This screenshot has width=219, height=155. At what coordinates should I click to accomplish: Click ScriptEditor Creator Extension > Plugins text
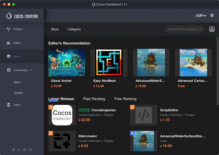(177, 115)
